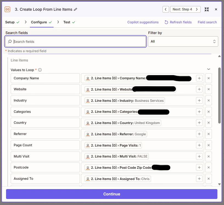Add value to Categories row

[199, 112]
